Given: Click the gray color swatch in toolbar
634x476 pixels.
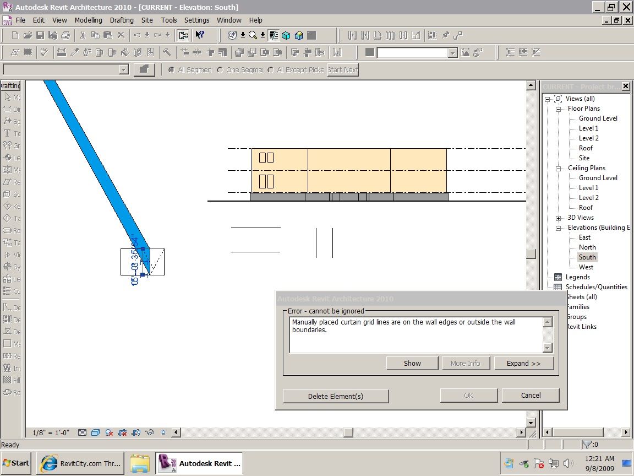Looking at the screenshot, I should pos(370,52).
